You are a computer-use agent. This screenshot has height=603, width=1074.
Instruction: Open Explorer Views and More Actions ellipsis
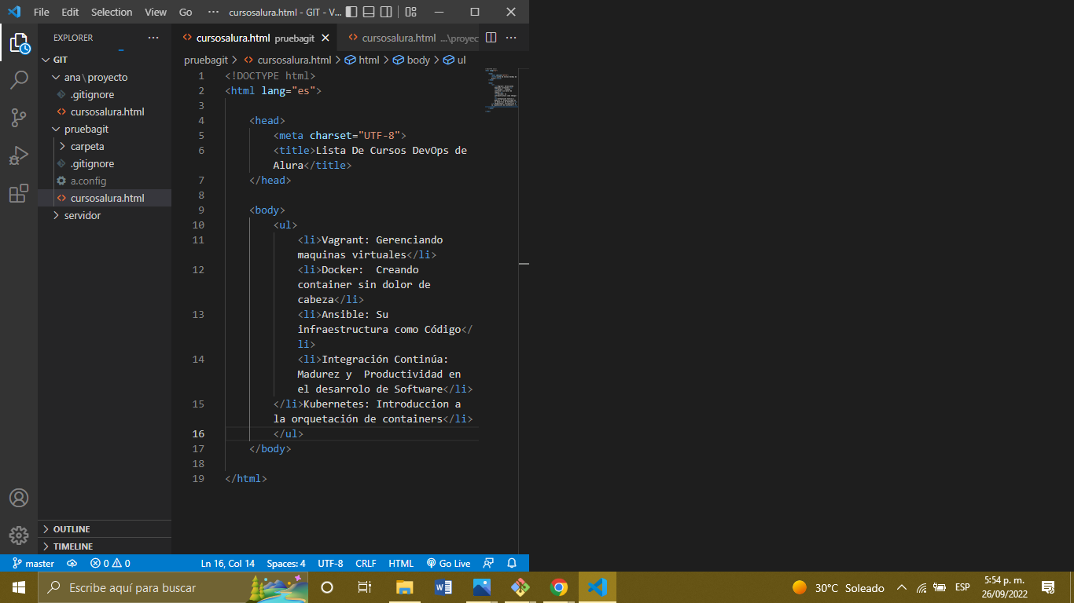point(153,38)
